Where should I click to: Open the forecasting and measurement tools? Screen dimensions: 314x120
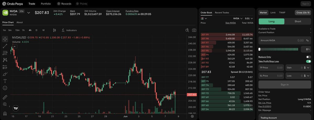click(5, 67)
